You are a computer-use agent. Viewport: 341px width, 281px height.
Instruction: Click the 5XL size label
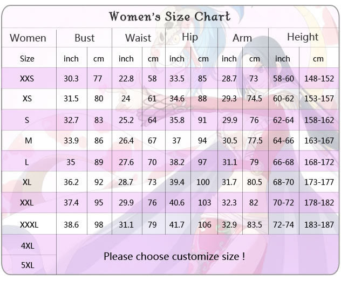(28, 265)
